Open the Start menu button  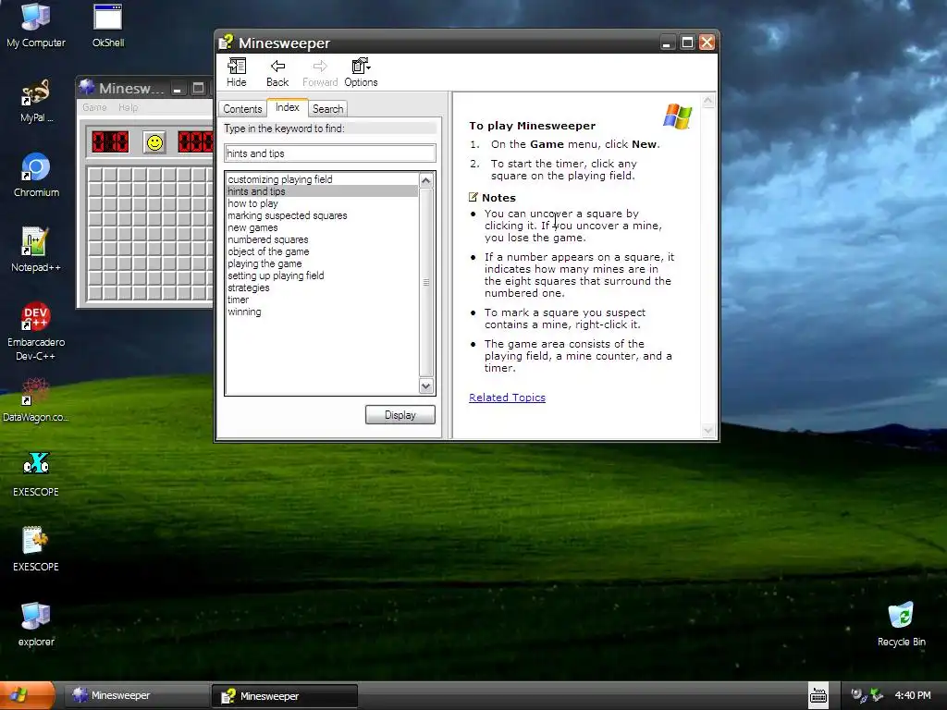[x=27, y=695]
